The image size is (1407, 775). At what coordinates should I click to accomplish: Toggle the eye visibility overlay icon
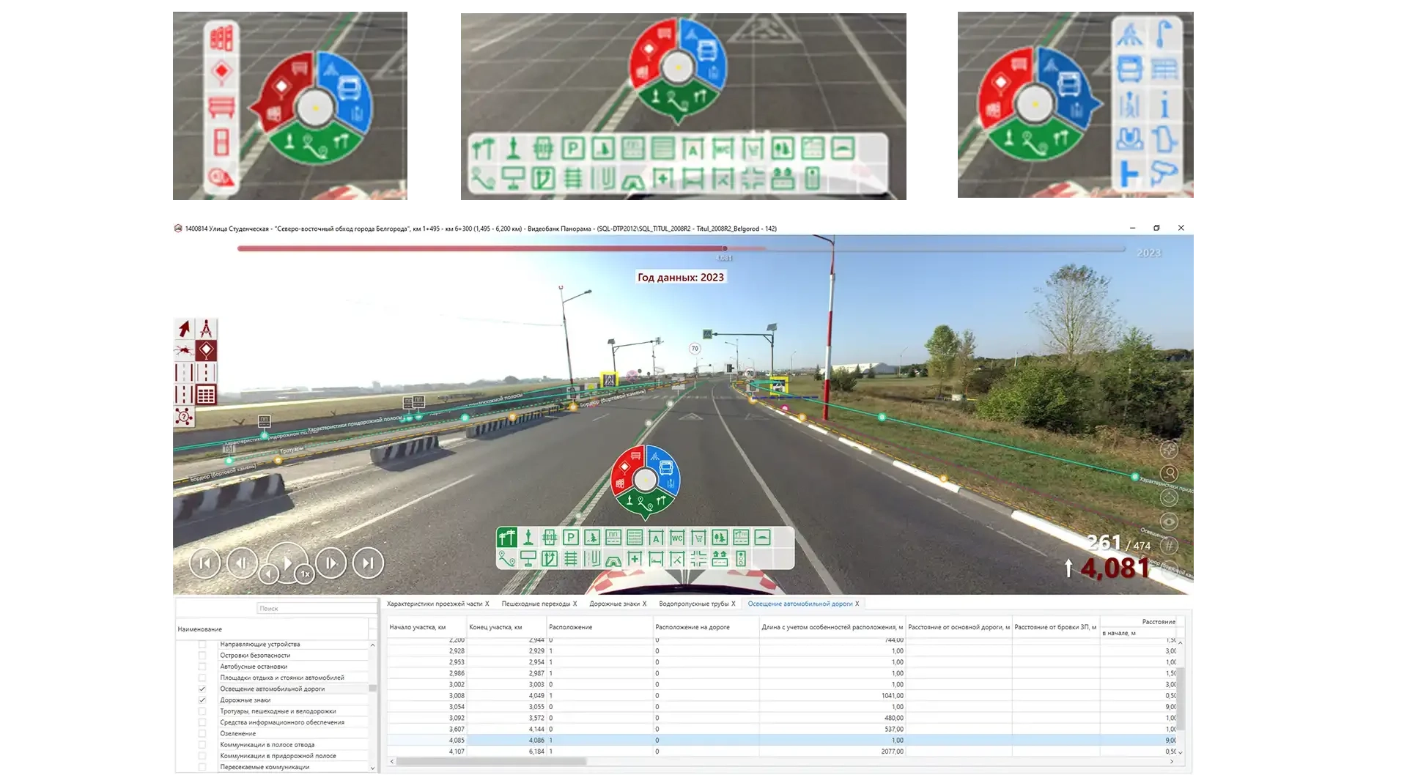1169,522
